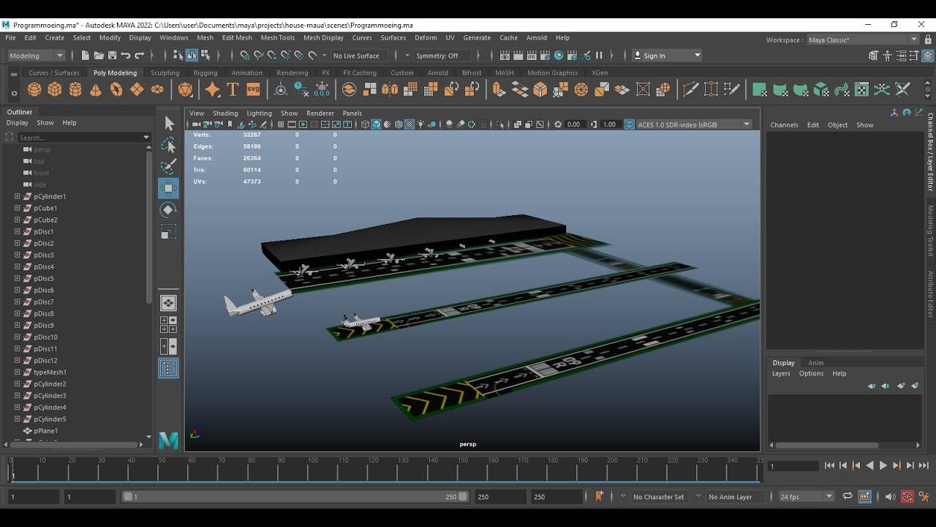Click the Undo arrow icon
The width and height of the screenshot is (936, 527).
[126, 56]
